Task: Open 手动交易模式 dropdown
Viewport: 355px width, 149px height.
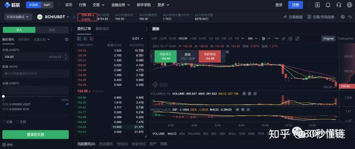Action: (x=17, y=17)
